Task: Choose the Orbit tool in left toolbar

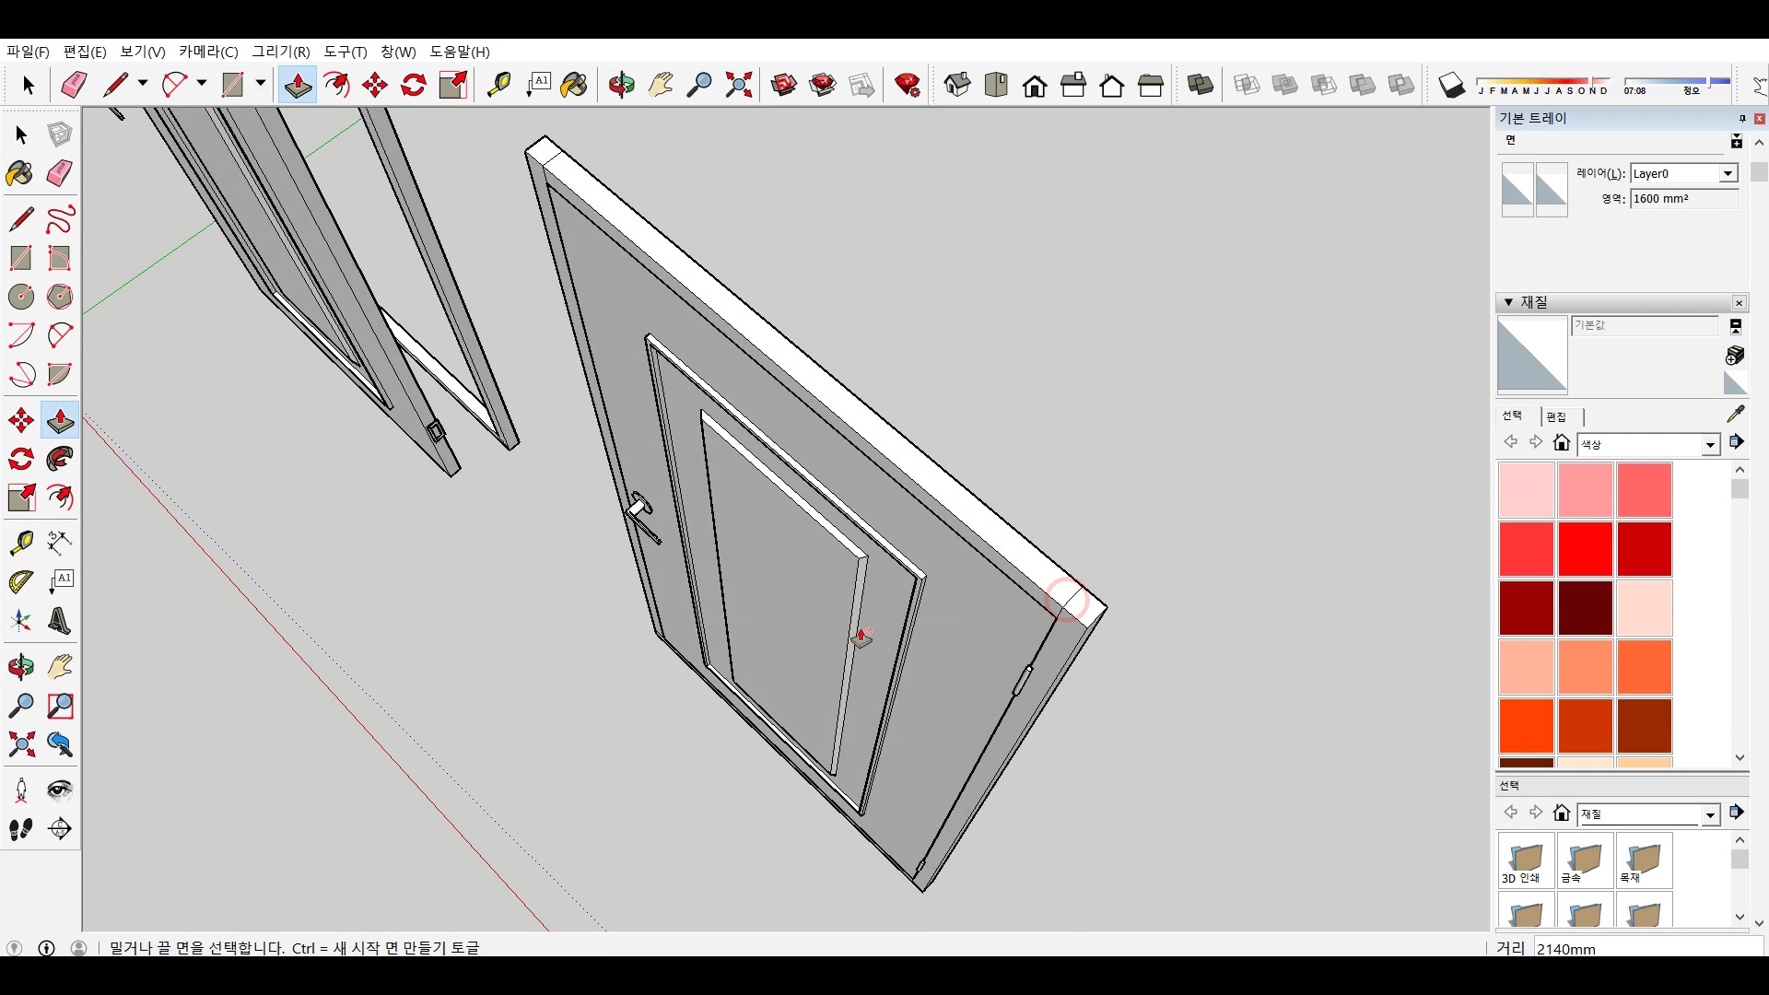Action: point(20,666)
